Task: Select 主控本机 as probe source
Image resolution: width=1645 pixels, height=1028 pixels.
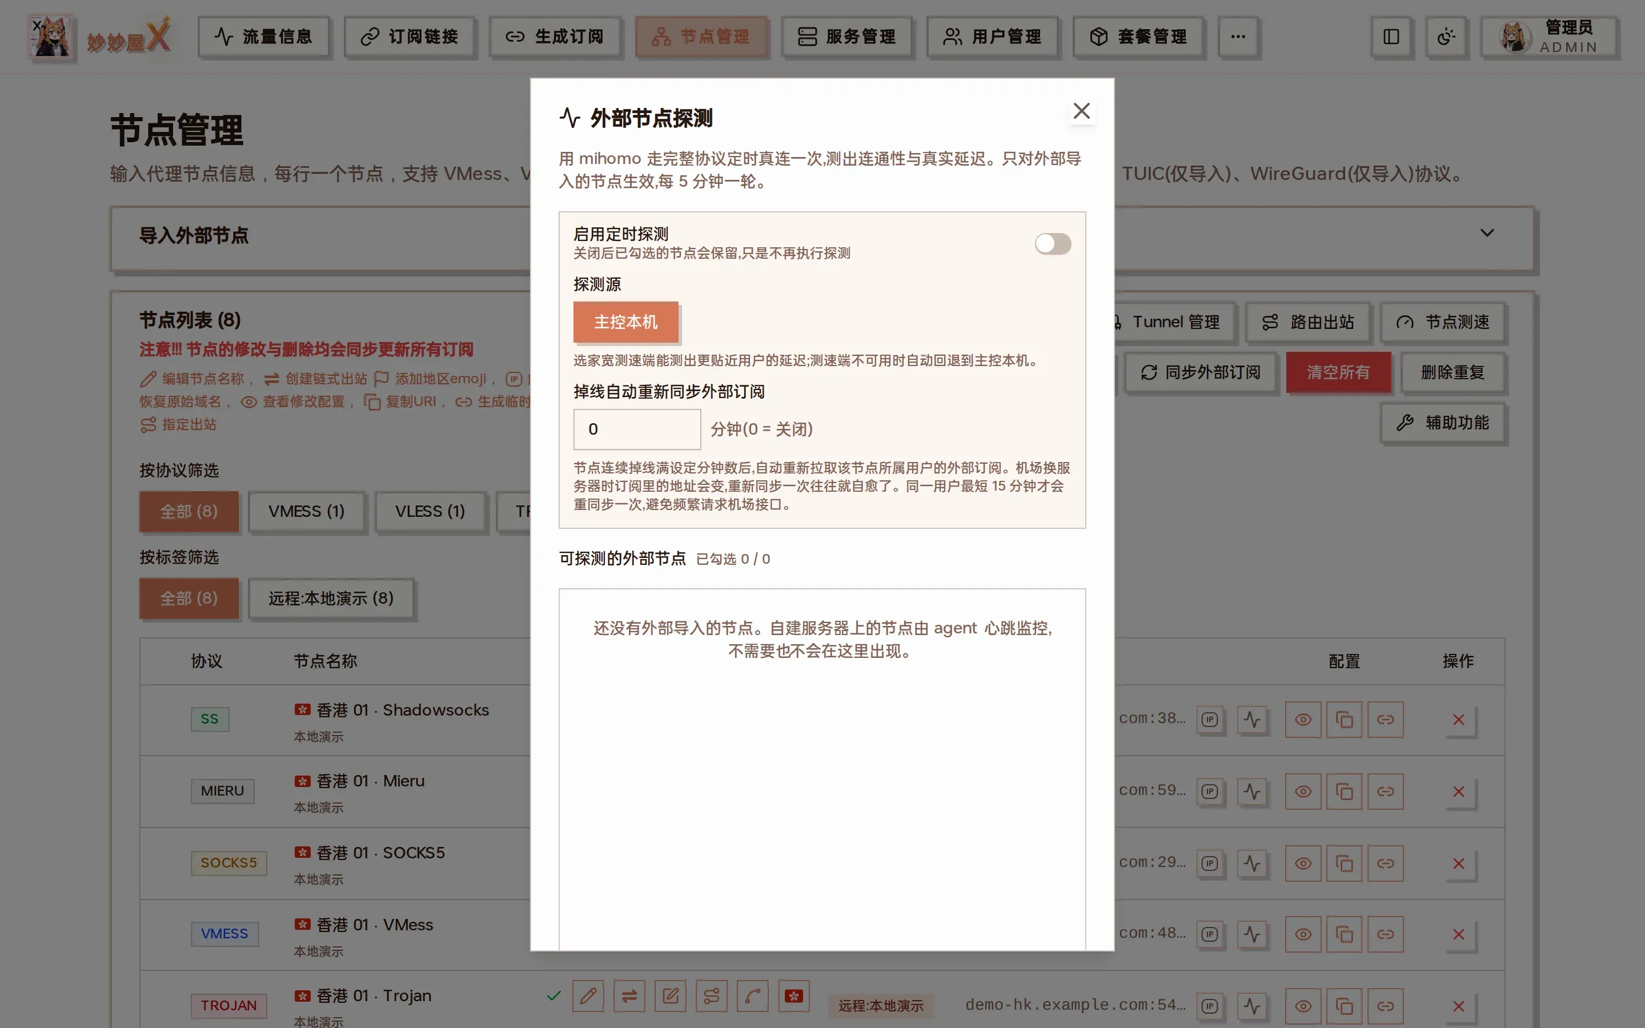Action: click(625, 322)
